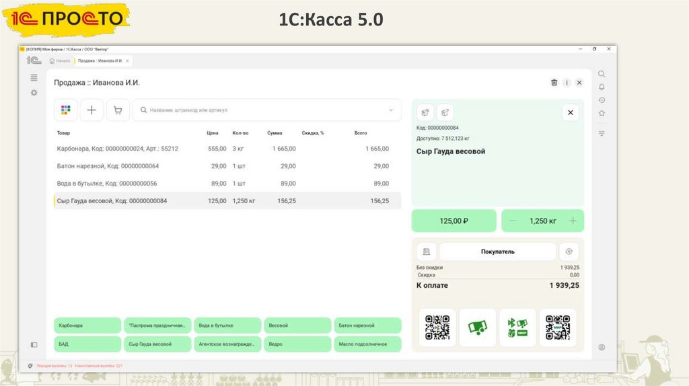Screen dimensions: 689x386
Task: Switch to the Начало home tab
Action: (x=60, y=61)
